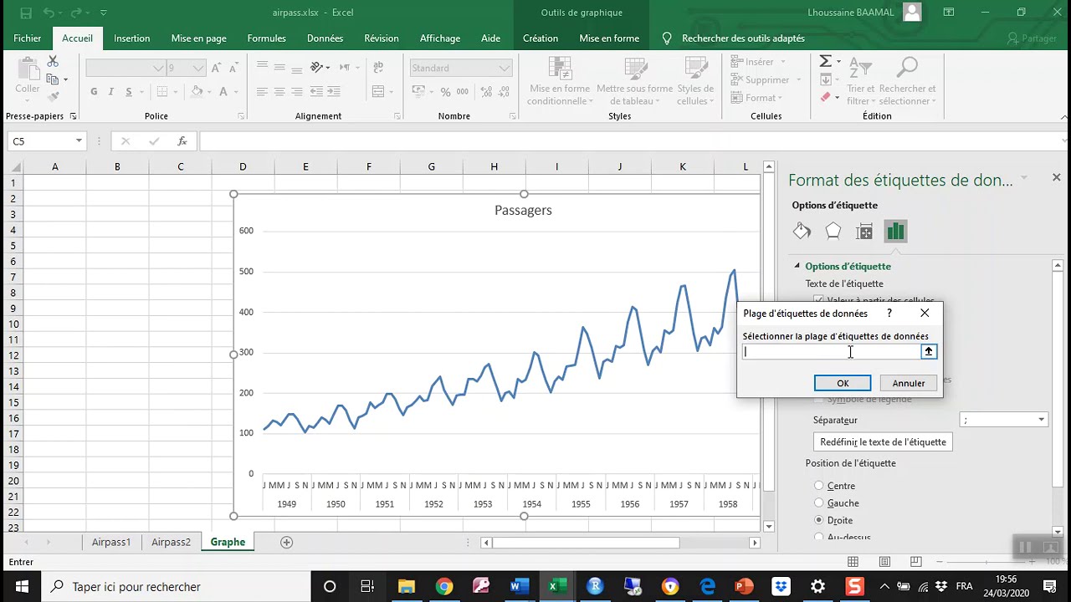The image size is (1071, 602).
Task: Click the italic I button
Action: tap(111, 92)
